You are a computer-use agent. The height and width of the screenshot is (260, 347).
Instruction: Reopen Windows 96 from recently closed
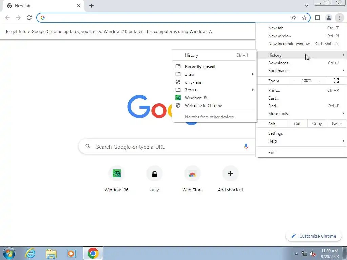point(214,98)
